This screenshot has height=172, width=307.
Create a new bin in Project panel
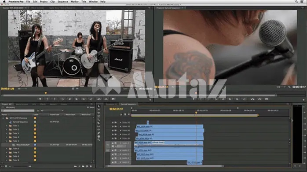[83, 166]
